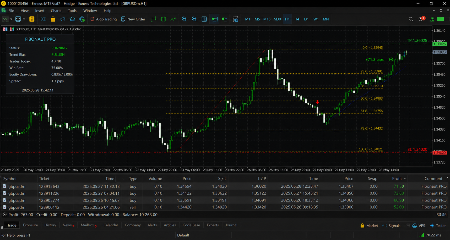Click the TP 1.36025 price label

coord(417,41)
